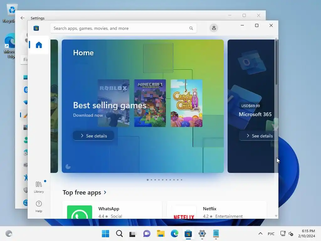Image resolution: width=321 pixels, height=241 pixels.
Task: Open Notepad from the taskbar
Action: (x=216, y=233)
